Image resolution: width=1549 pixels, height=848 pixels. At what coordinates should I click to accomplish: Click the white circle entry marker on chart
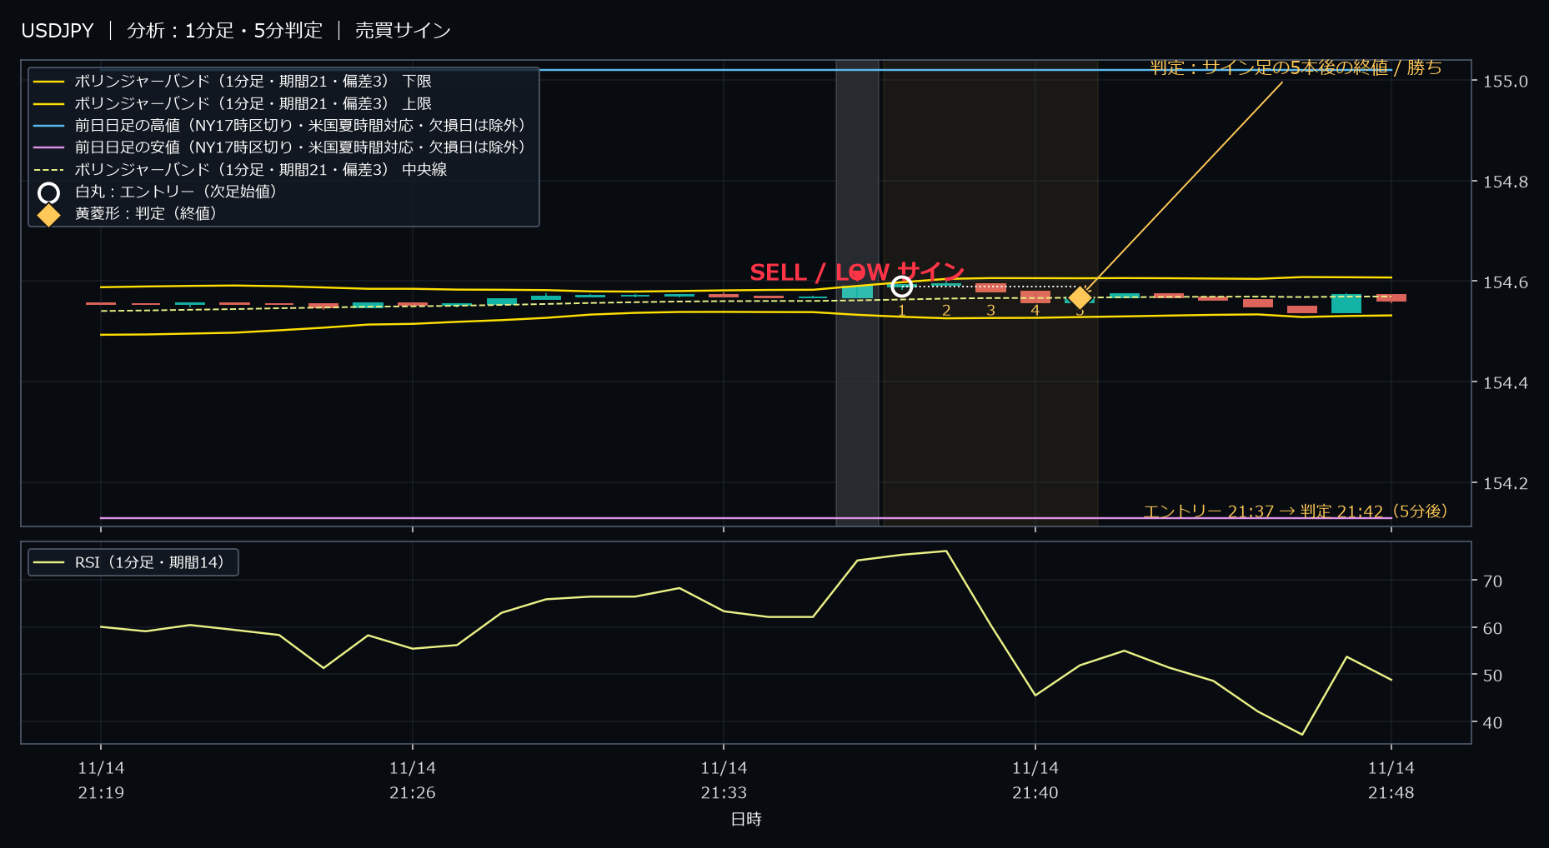coord(901,287)
